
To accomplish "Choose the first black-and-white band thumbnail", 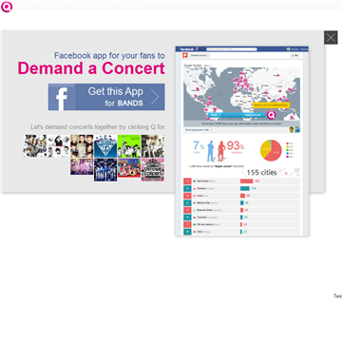I will click(35, 145).
